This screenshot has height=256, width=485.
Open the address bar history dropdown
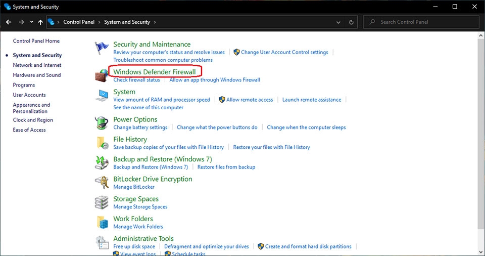click(x=338, y=22)
